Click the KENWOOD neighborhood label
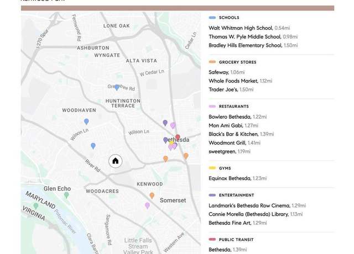This screenshot has height=254, width=354. click(150, 184)
